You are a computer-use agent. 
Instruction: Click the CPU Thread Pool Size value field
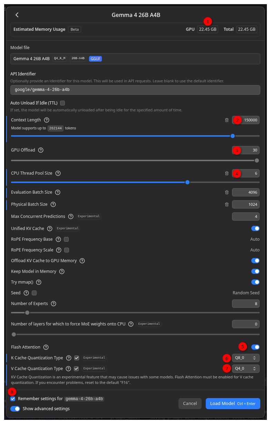pos(246,173)
